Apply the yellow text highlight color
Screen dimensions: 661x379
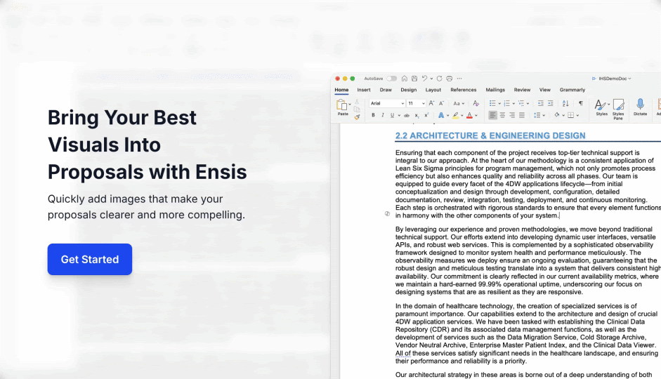456,115
